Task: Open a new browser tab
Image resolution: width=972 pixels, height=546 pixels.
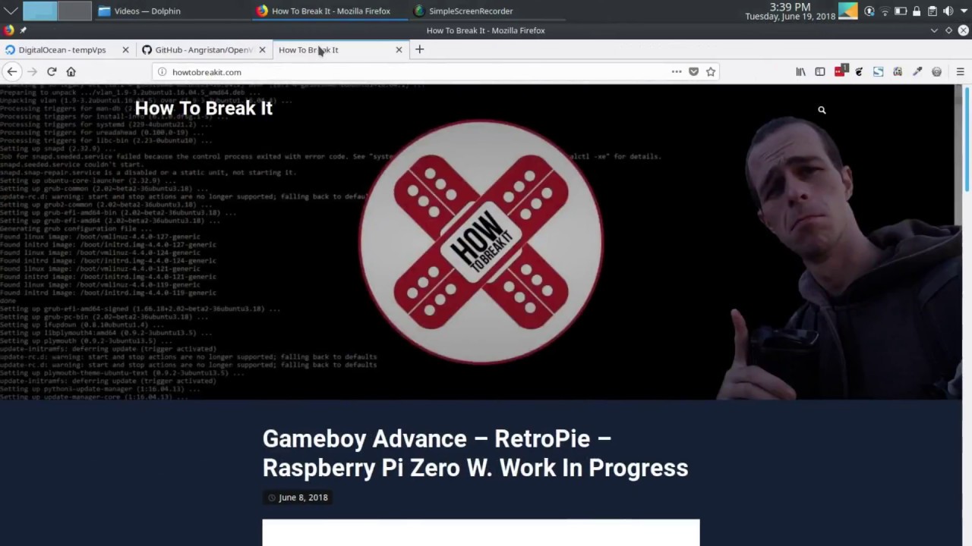Action: pos(419,49)
